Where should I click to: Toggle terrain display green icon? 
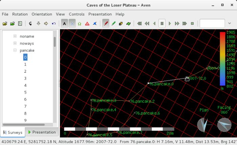128,24
